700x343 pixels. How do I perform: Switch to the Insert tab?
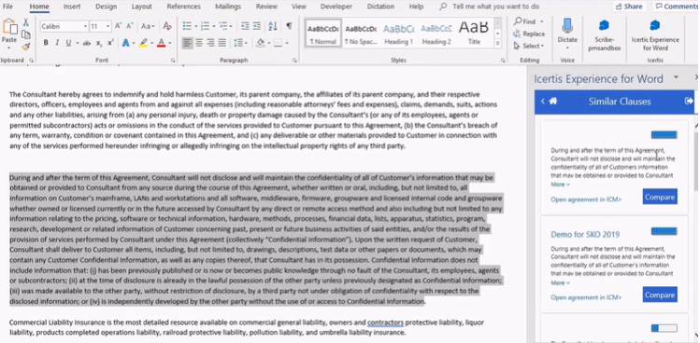pos(72,7)
